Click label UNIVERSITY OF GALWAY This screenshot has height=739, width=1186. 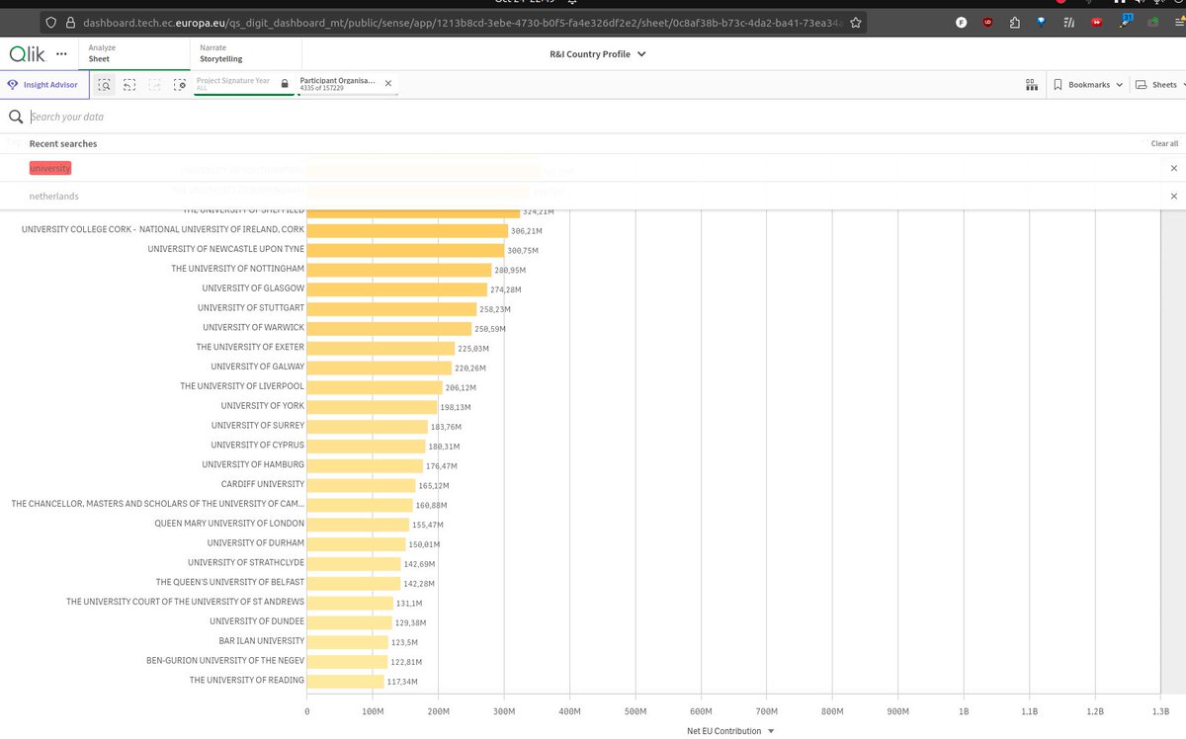258,367
